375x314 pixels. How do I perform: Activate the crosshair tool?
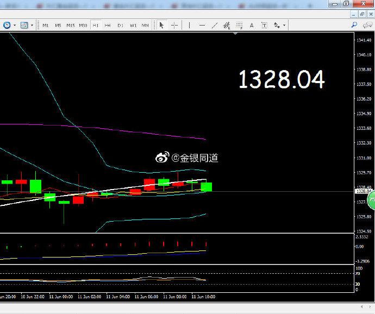pyautogui.click(x=174, y=25)
